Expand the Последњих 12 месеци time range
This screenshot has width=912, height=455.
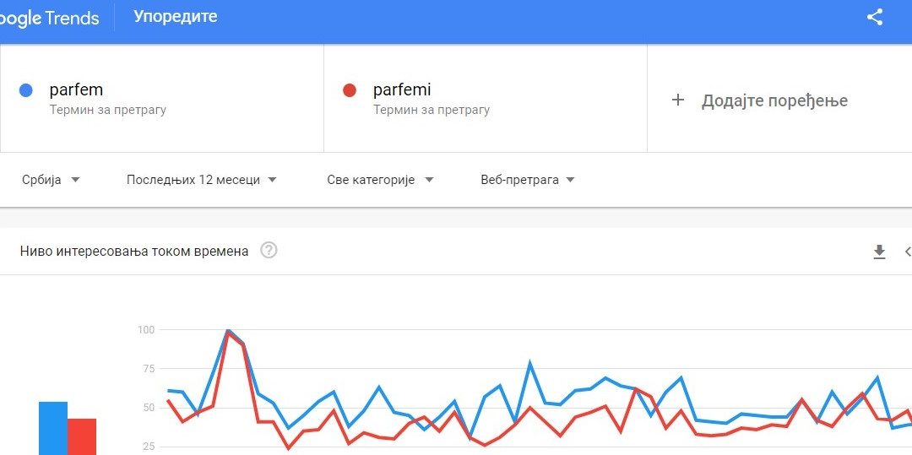click(x=201, y=180)
